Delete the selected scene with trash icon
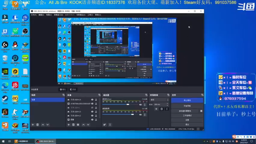 click(x=37, y=125)
